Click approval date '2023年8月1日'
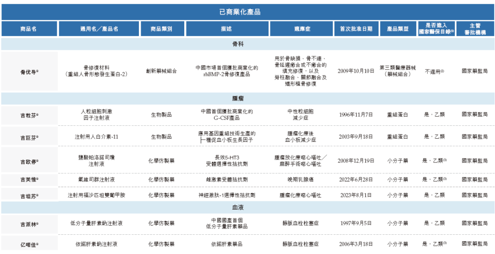This screenshot has height=254, width=495. point(356,195)
